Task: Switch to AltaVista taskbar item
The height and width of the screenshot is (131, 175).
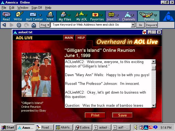Action: [x=64, y=127]
